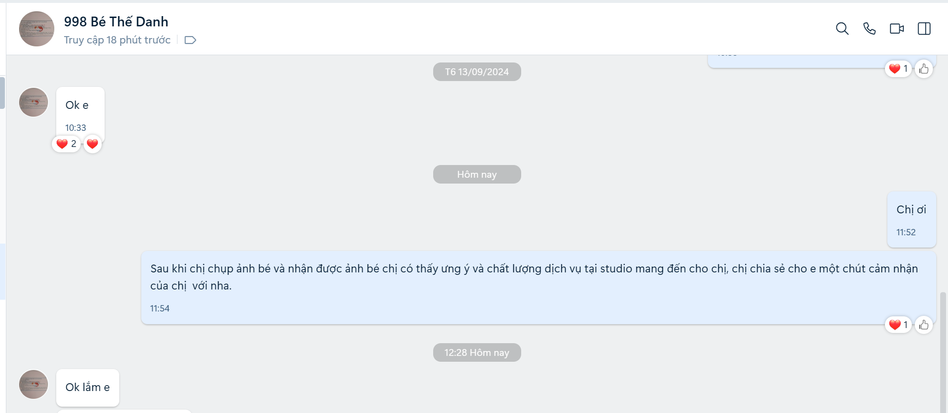Click heart reaction count on the long feedback message
Image resolution: width=948 pixels, height=413 pixels.
click(898, 325)
